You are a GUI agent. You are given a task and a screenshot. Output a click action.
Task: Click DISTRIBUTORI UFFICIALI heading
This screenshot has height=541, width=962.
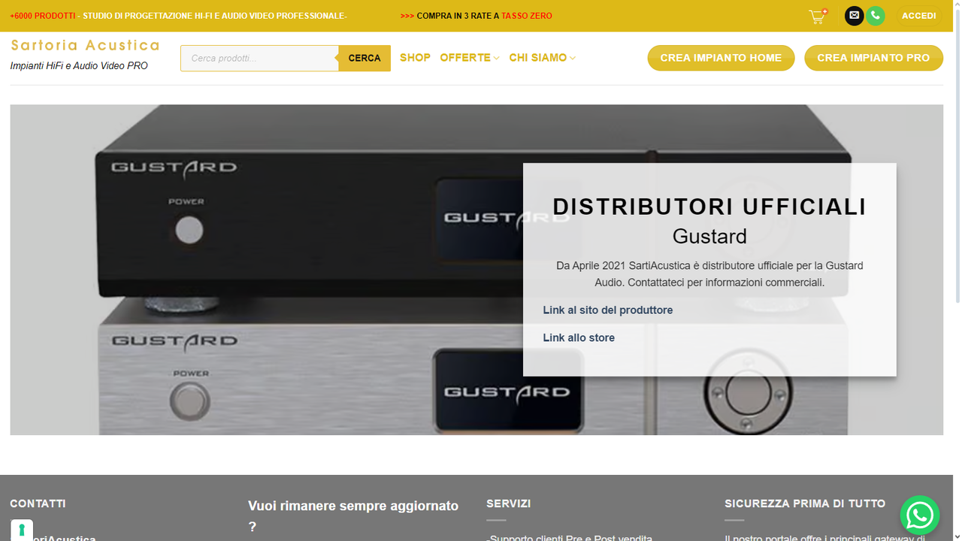[x=709, y=207]
